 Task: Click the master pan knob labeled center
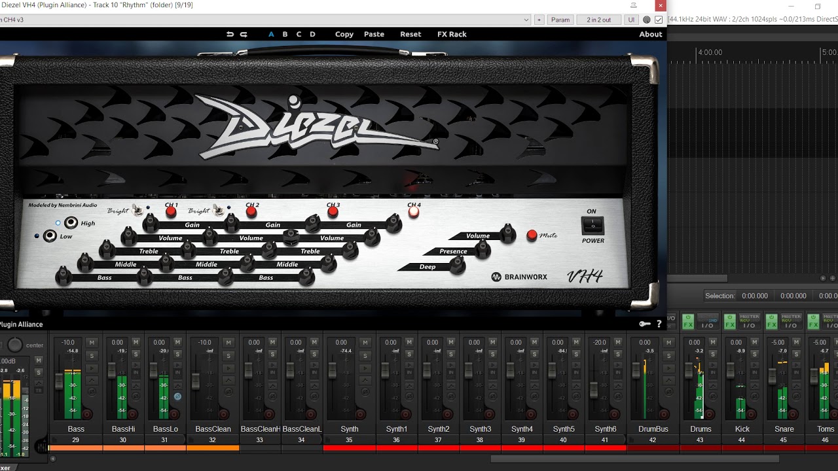pyautogui.click(x=15, y=345)
